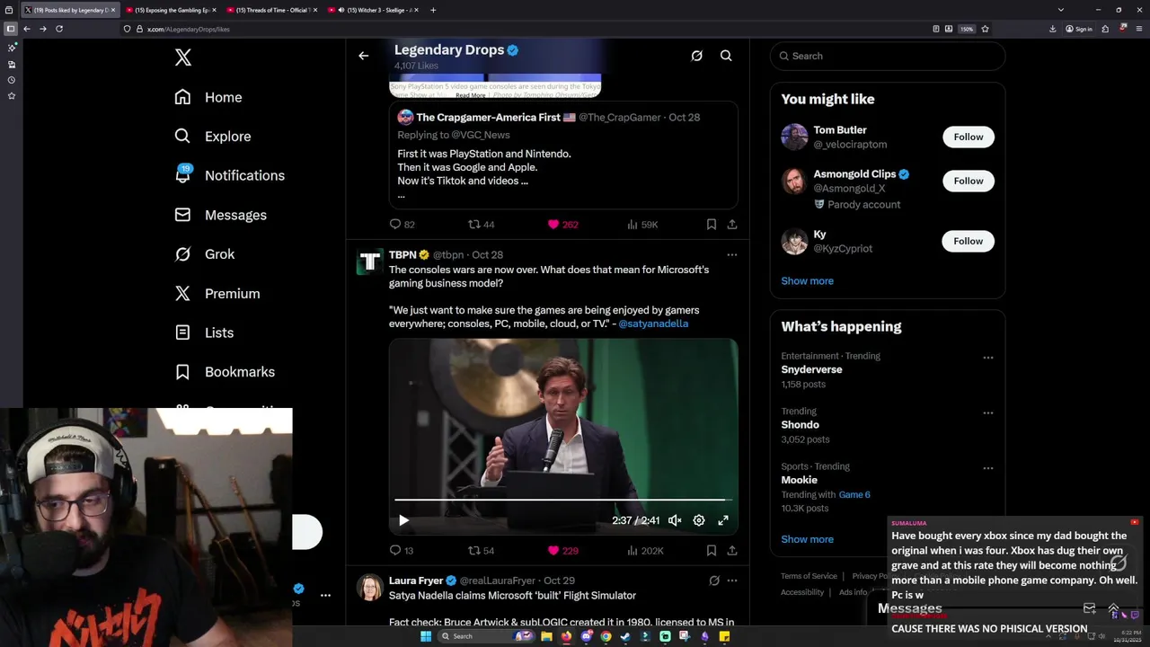1150x647 pixels.
Task: Seek on the TBPN video progress bar
Action: click(563, 500)
